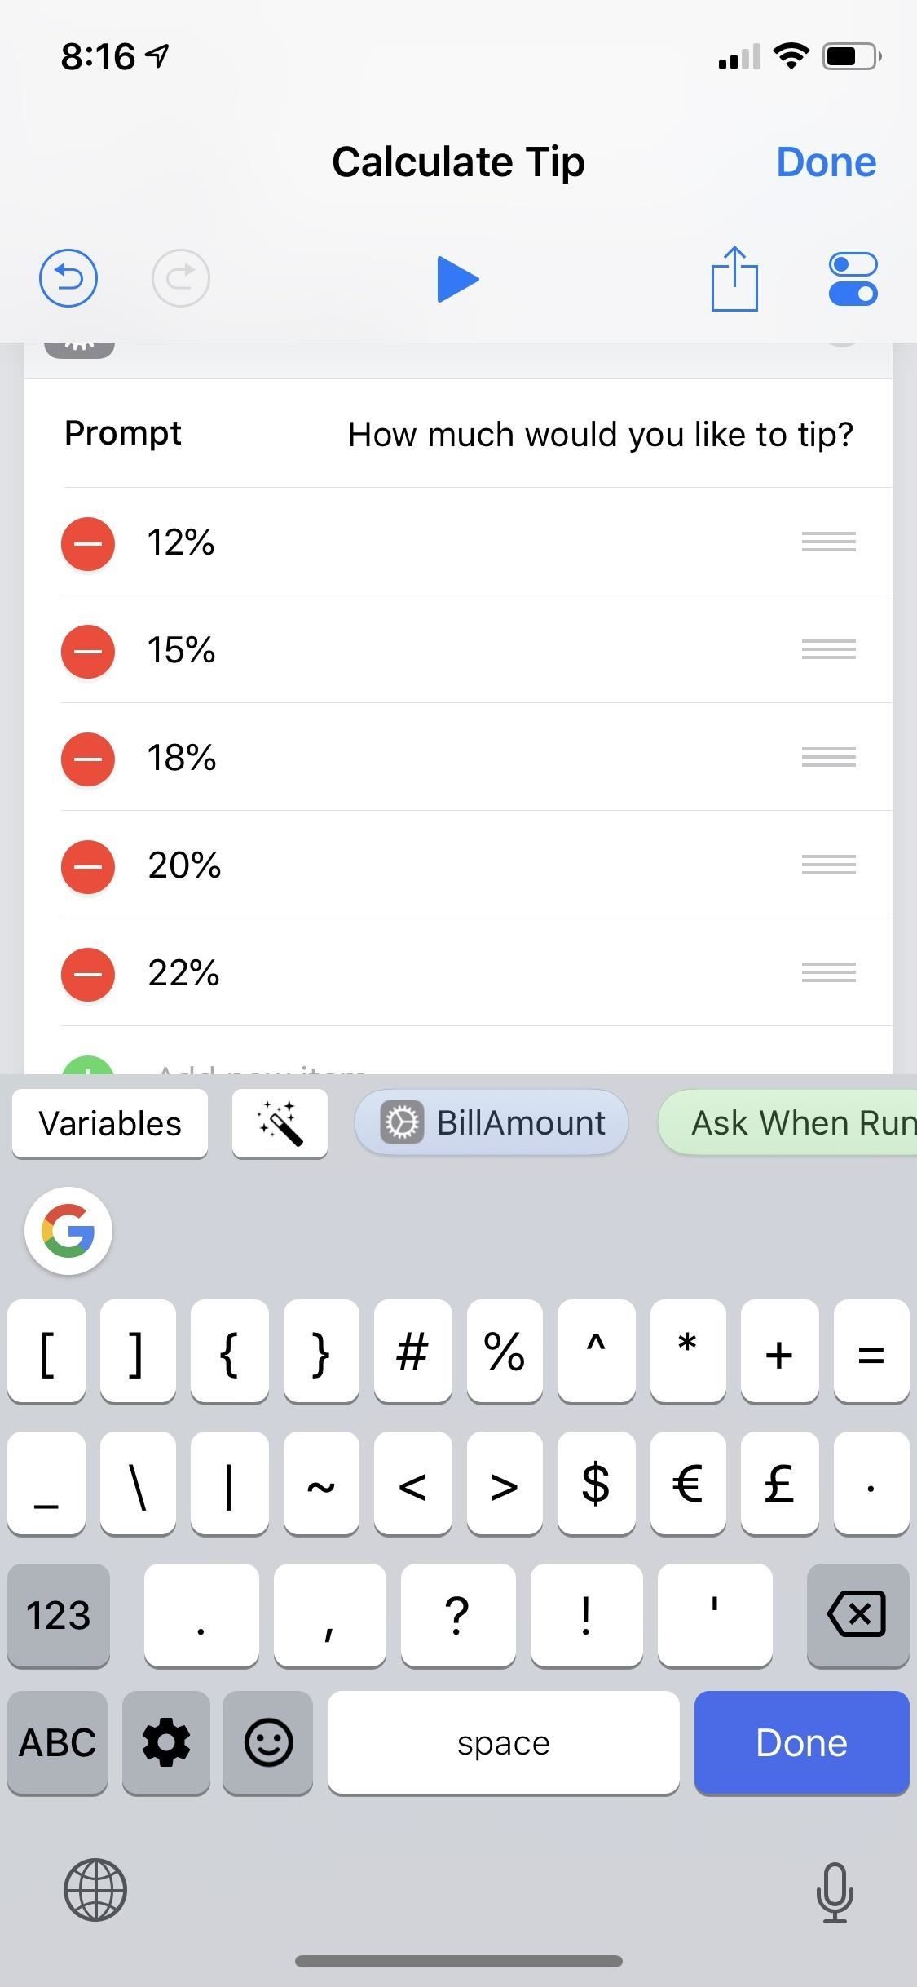Open the Variables picker
This screenshot has height=1987, width=917.
click(110, 1123)
